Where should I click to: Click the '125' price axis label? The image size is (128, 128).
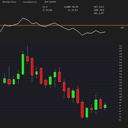tap(120, 86)
